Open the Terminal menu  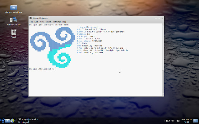click(57, 22)
